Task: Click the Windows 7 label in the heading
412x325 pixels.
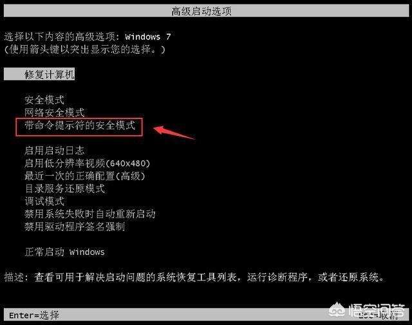Action: coord(148,37)
